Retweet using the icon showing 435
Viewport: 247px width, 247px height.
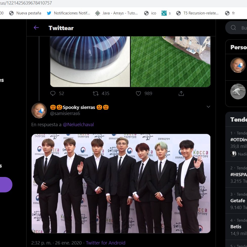pyautogui.click(x=96, y=94)
